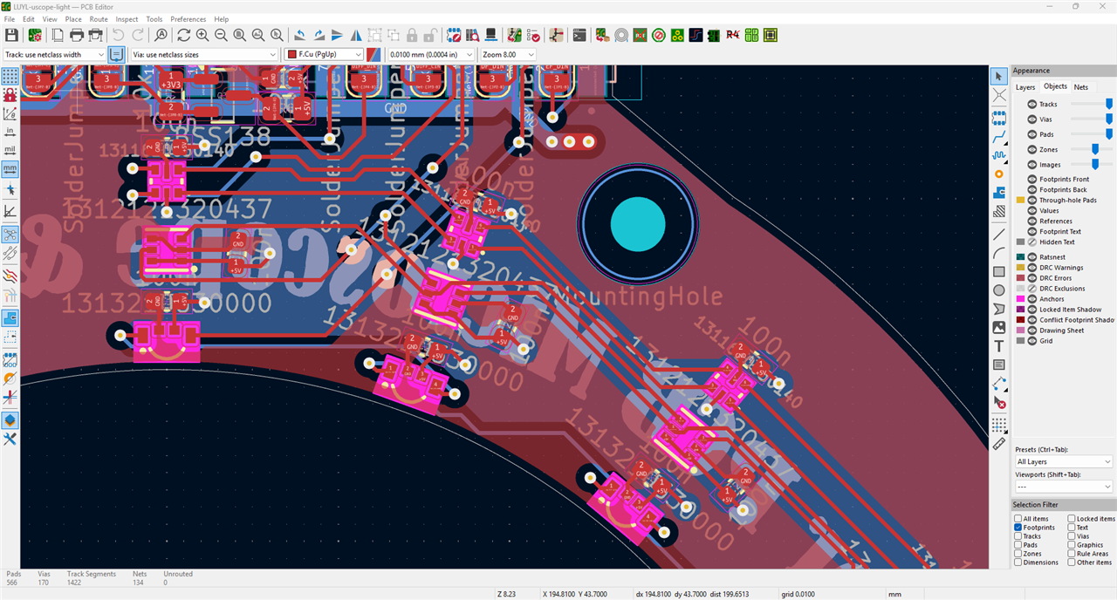Pick the Draw Line tool

(x=999, y=234)
